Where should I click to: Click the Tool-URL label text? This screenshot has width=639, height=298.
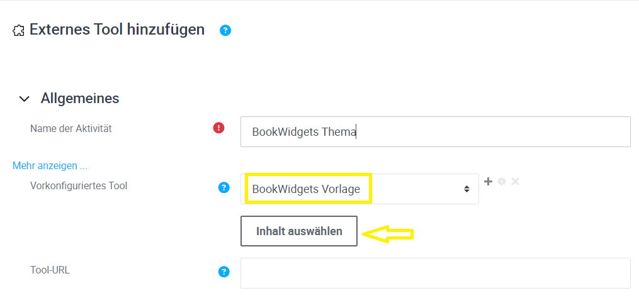(50, 270)
